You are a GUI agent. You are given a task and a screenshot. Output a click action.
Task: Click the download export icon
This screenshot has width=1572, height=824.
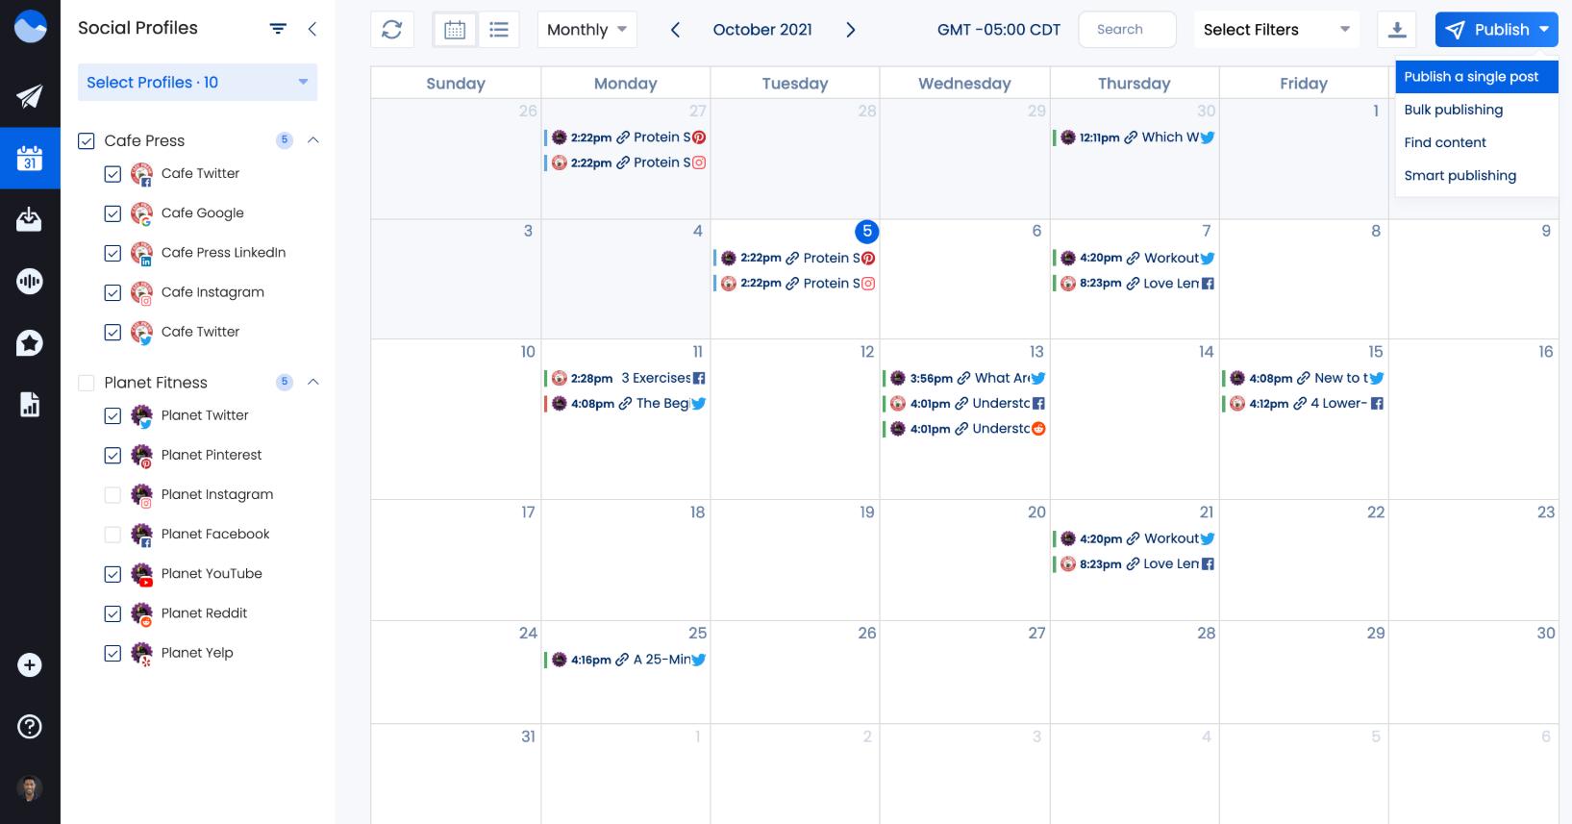(1397, 30)
